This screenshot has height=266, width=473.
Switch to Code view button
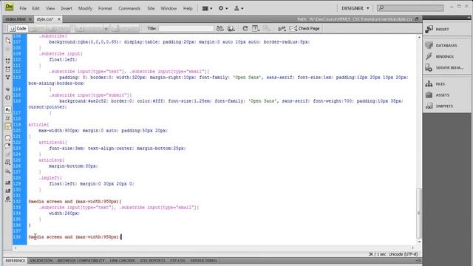tap(18, 28)
